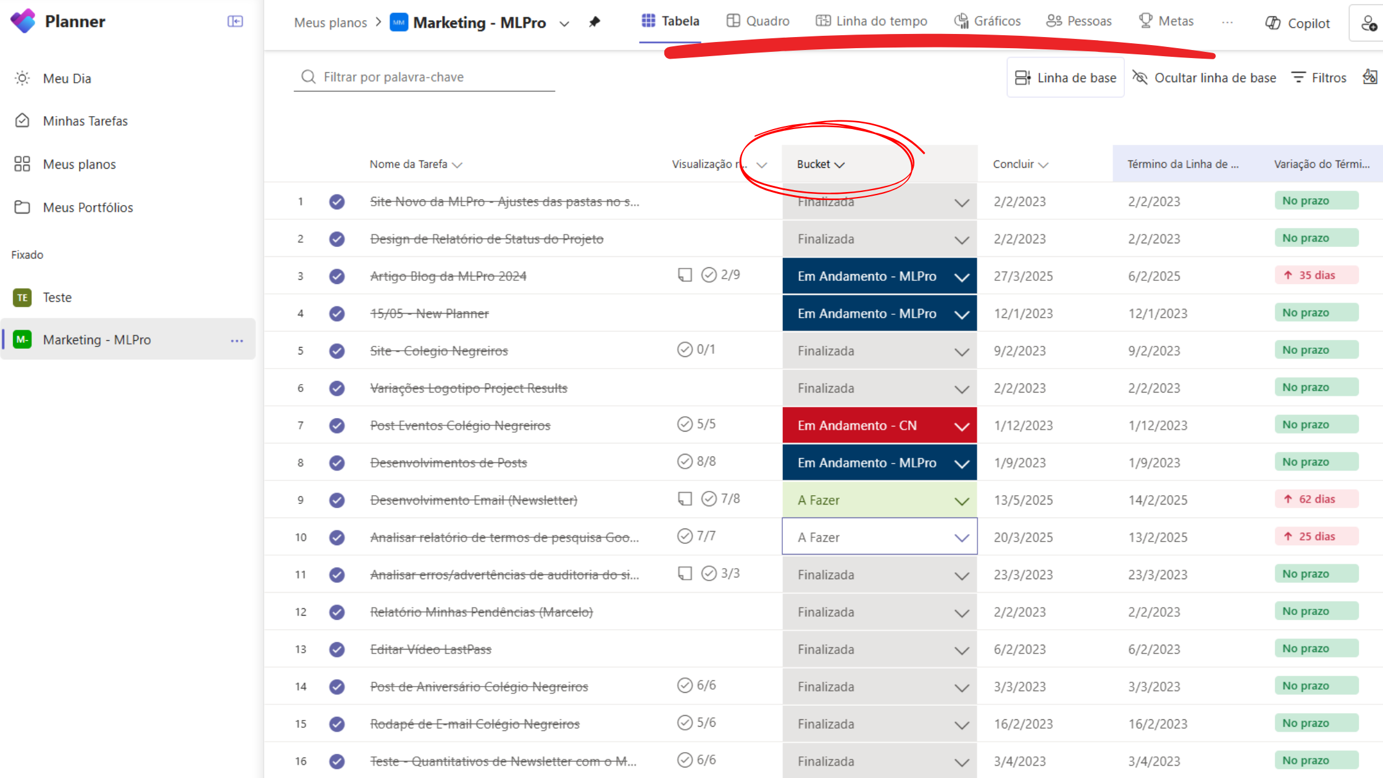Uncheck completed task Relatório Minhas Pendências
The width and height of the screenshot is (1383, 778).
coord(336,612)
